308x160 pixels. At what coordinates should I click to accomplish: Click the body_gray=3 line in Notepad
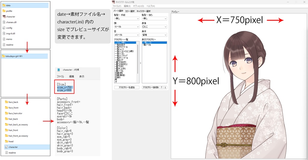click(65, 151)
